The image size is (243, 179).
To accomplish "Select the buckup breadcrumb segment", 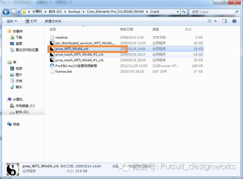I will 74,11.
